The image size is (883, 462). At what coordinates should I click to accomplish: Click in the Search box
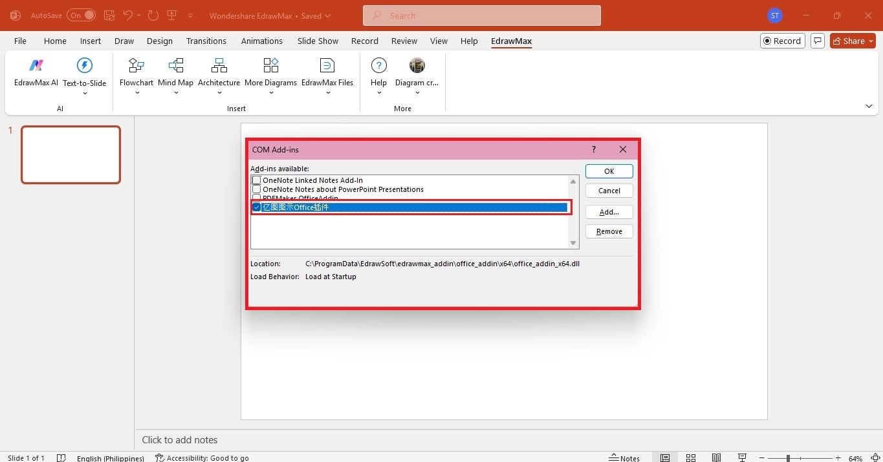click(x=482, y=16)
